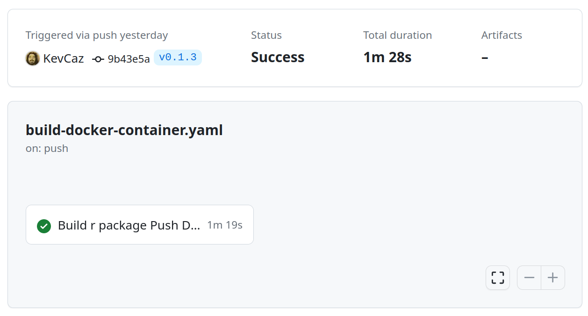Click the on: push label
The image size is (588, 316).
[x=47, y=148]
